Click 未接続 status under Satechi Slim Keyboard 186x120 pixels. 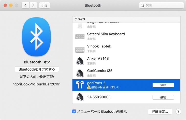(x=91, y=39)
